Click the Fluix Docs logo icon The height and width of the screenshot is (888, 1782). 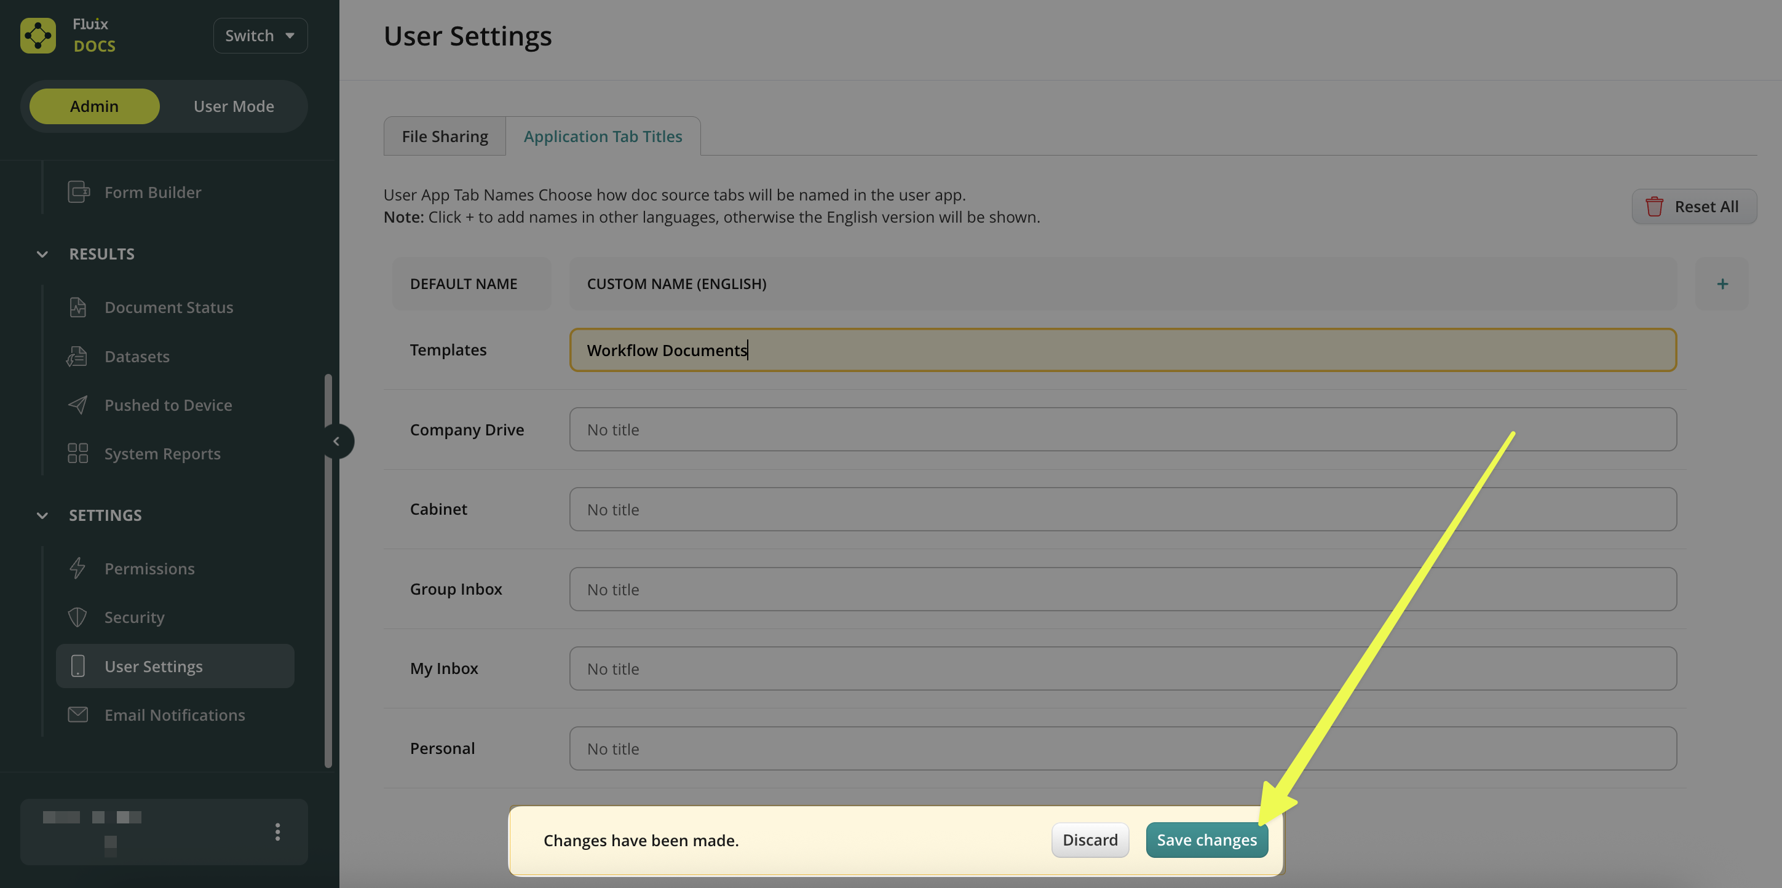click(38, 35)
